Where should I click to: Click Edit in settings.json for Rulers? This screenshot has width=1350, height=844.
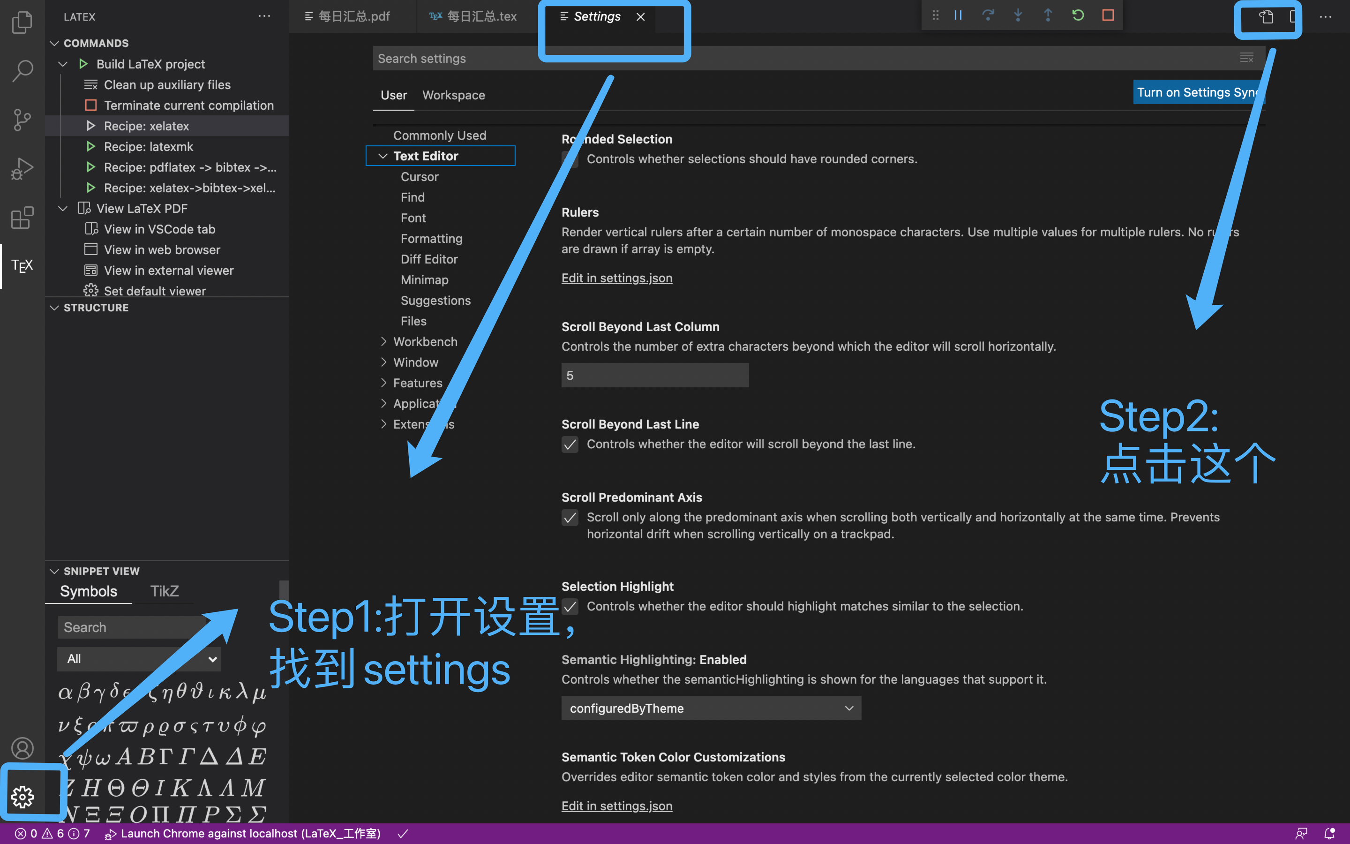click(616, 278)
